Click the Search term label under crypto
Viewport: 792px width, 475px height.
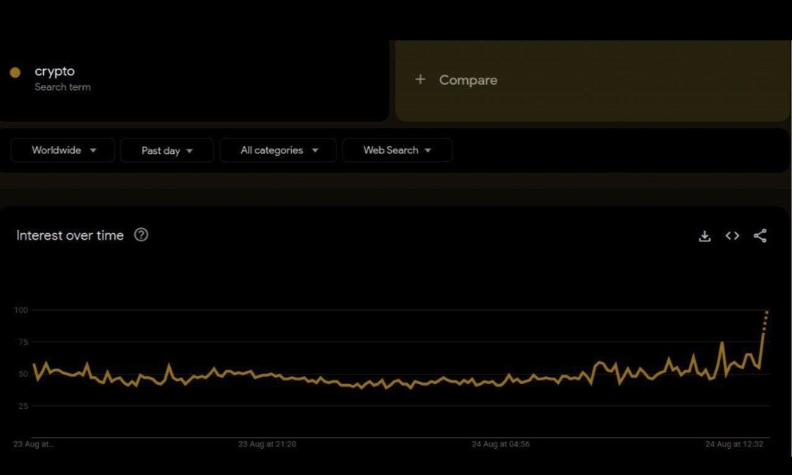(x=62, y=86)
